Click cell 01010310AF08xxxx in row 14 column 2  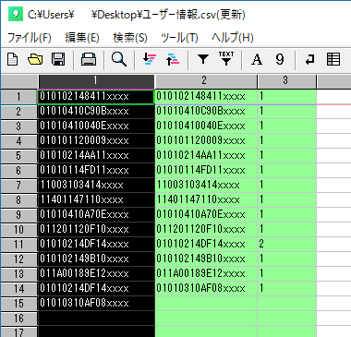point(206,289)
